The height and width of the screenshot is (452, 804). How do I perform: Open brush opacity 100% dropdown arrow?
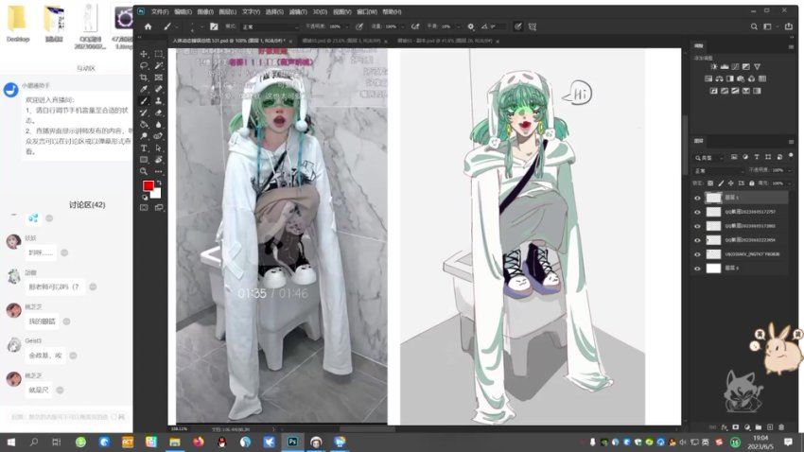(x=347, y=26)
